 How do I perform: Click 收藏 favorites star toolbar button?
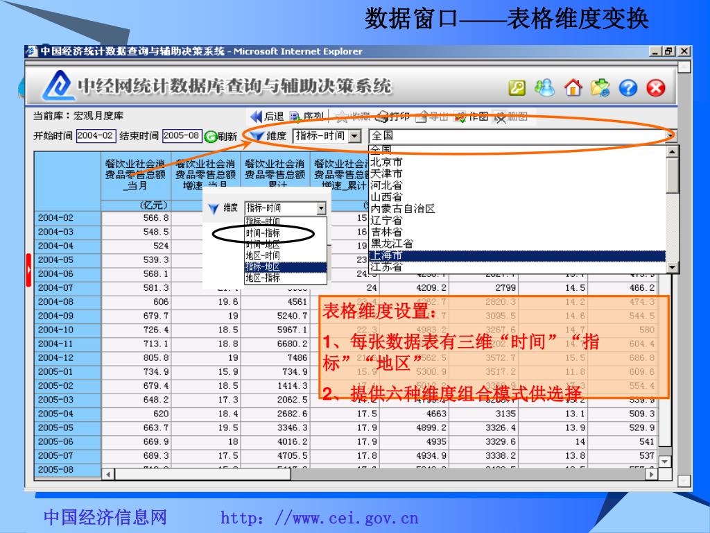coord(353,117)
